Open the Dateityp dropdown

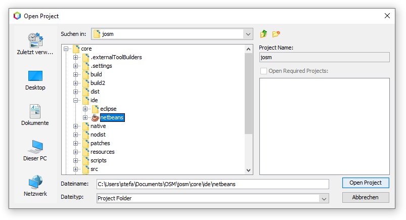click(324, 199)
